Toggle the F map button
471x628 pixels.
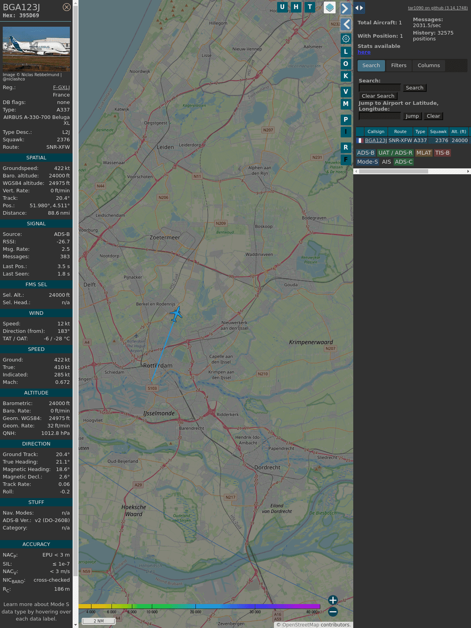click(x=346, y=159)
